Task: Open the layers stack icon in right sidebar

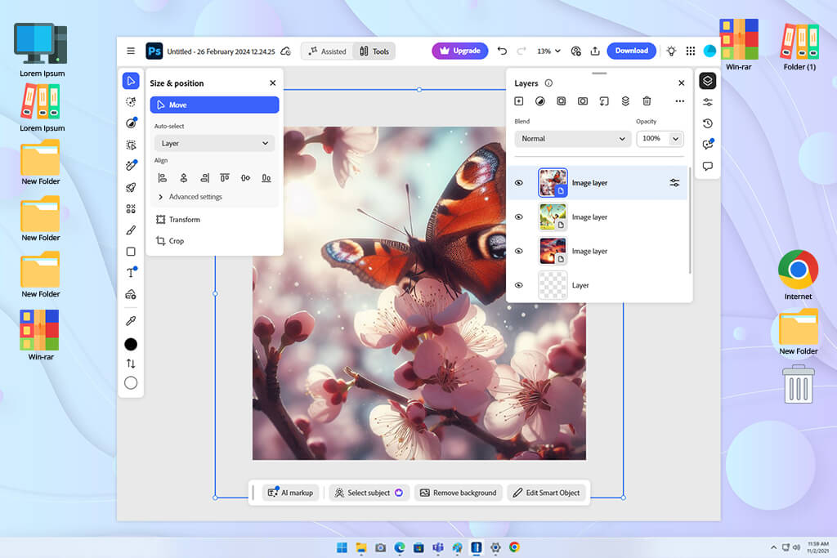Action: [707, 81]
